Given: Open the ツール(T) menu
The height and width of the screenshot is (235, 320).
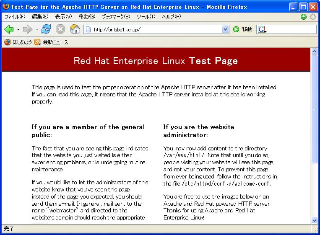Looking at the screenshot, I should coord(146,17).
